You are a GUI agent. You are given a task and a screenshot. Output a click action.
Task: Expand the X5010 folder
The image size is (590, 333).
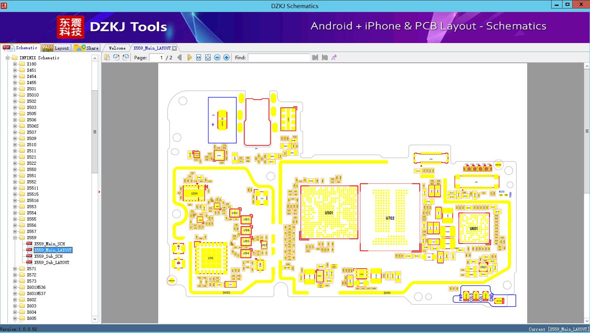(15, 95)
